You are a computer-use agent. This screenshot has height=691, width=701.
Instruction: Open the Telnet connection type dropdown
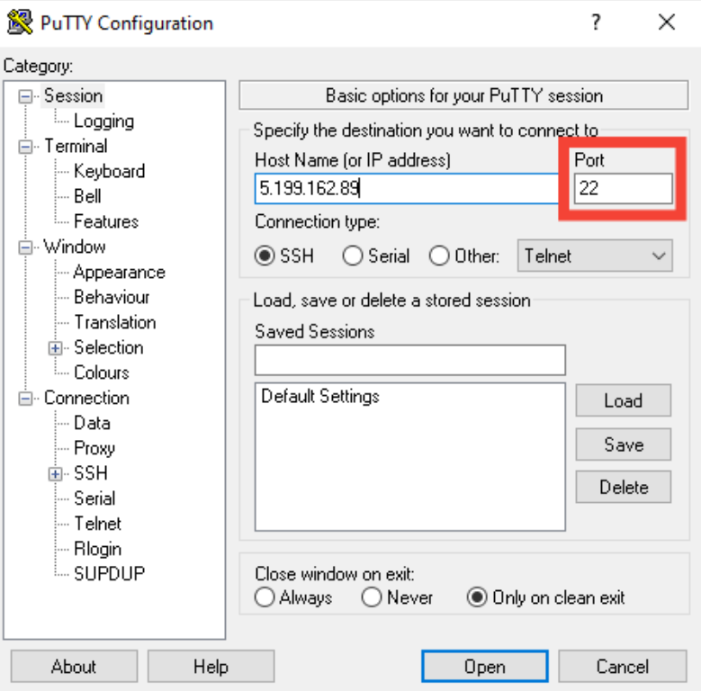(595, 256)
